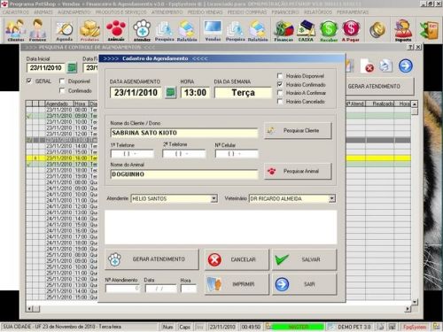Screen dimensions: 443x332
Task: Click the IMPRIMIR button
Action: click(x=237, y=284)
